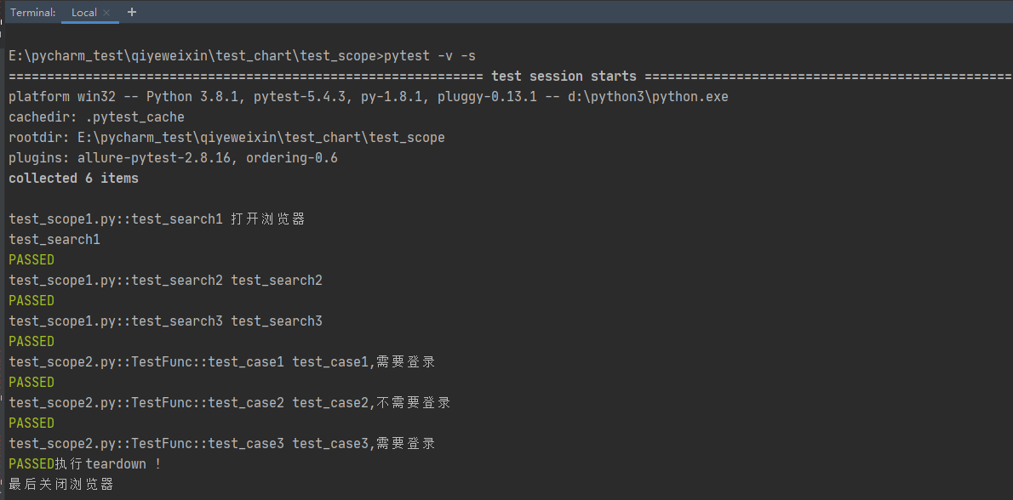Click the rootdir path line
Viewport: 1013px width, 500px height.
pos(226,138)
